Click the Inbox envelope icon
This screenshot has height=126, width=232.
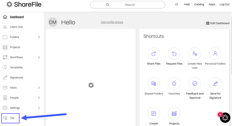pos(5,88)
